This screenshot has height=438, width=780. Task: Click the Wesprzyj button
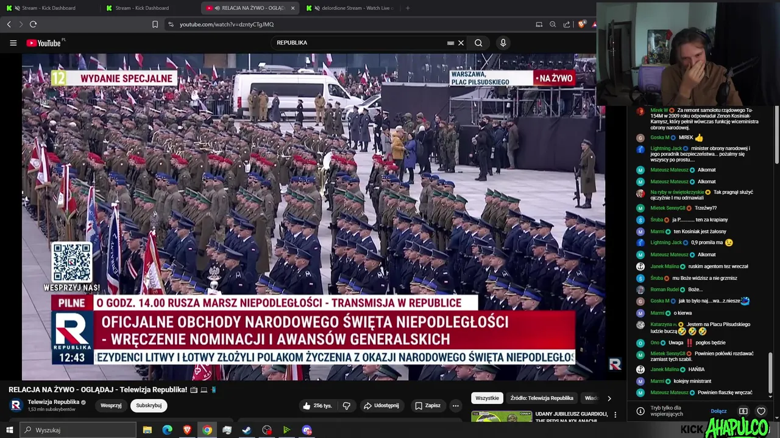111,406
